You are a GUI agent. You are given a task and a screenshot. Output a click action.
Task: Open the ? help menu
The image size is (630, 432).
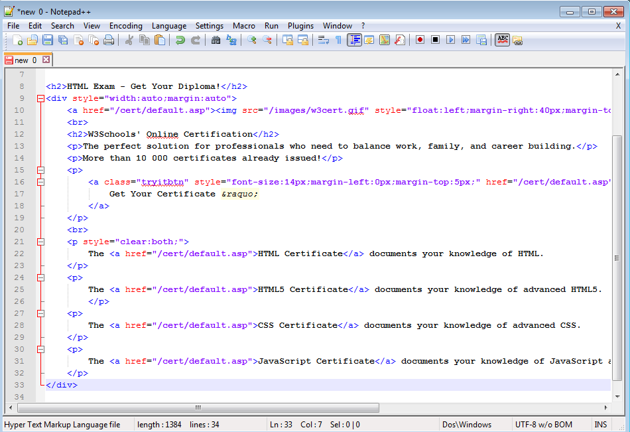pyautogui.click(x=363, y=26)
